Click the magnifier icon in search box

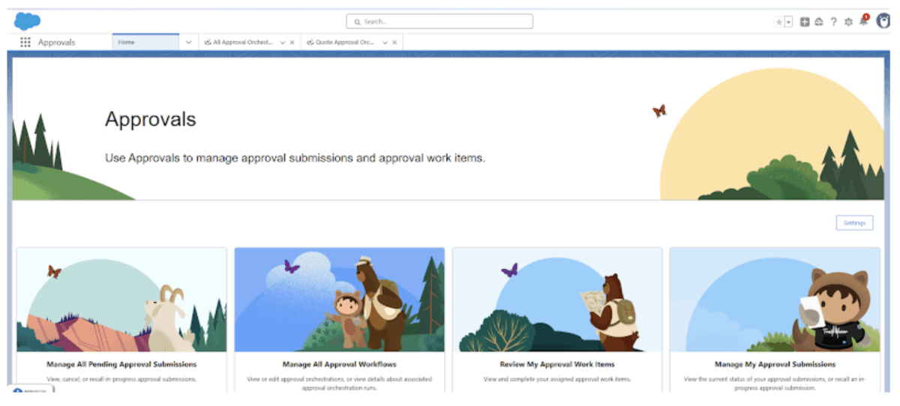pos(357,22)
